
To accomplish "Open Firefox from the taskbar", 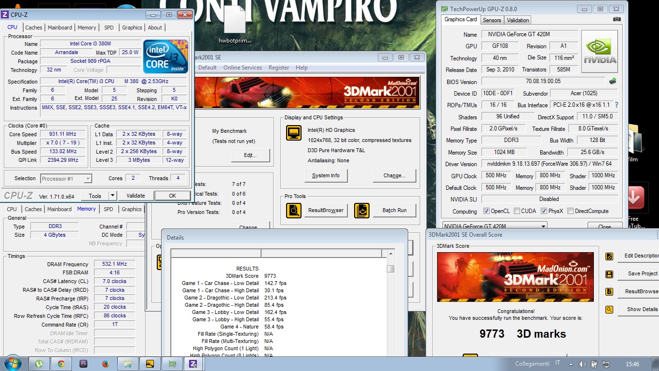I will coord(106,364).
